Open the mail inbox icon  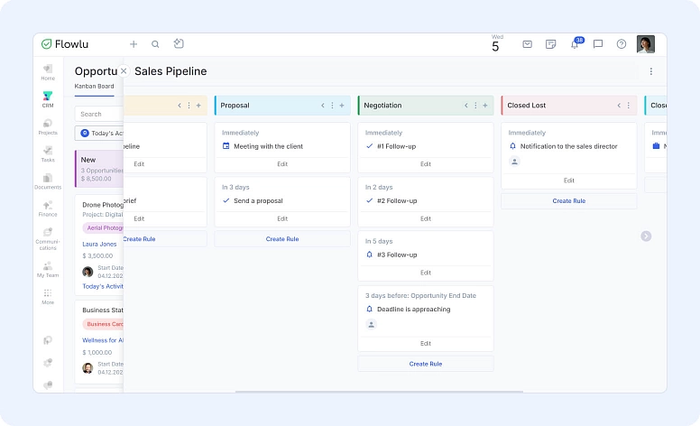[x=527, y=43]
